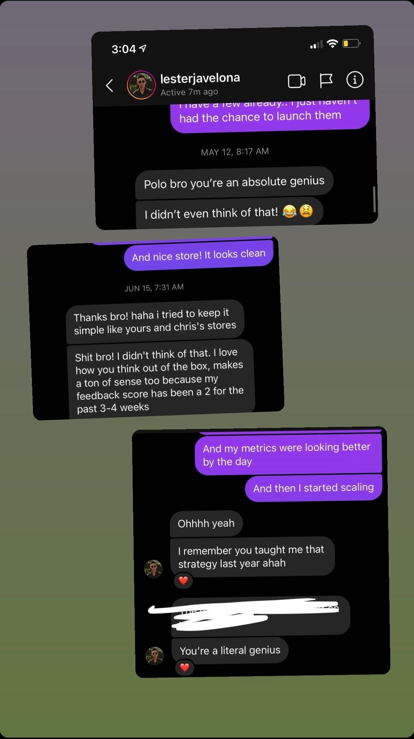Tap the lesterjavelona username title
Screen dimensions: 414x739
[200, 78]
